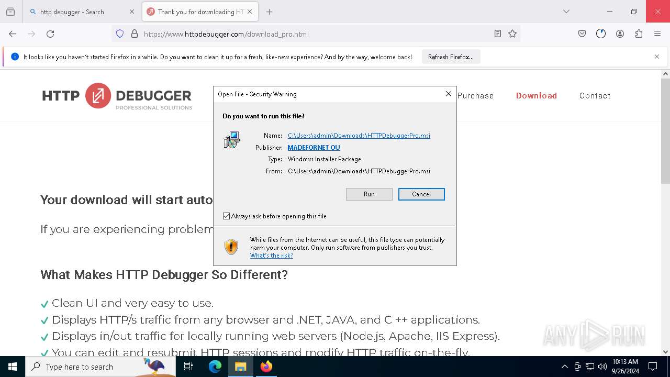Click the Firefox back arrow
670x377 pixels.
(13, 34)
